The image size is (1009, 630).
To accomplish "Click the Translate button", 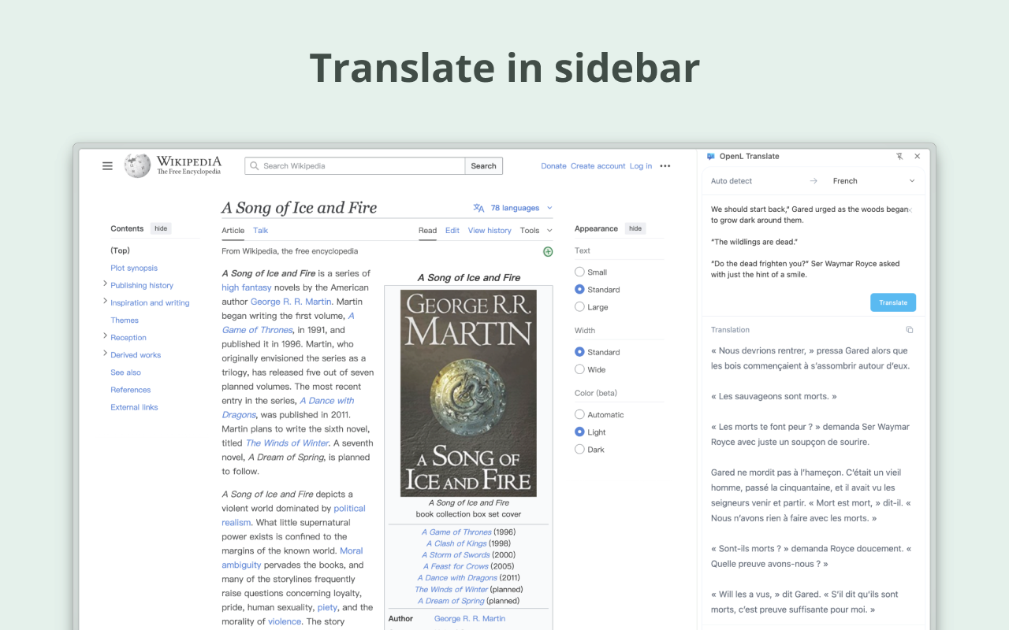I will point(893,302).
